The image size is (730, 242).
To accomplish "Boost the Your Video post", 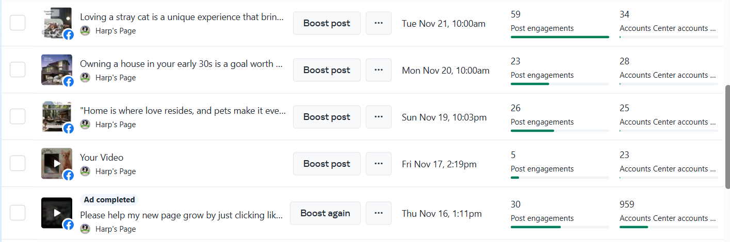I will coord(327,164).
